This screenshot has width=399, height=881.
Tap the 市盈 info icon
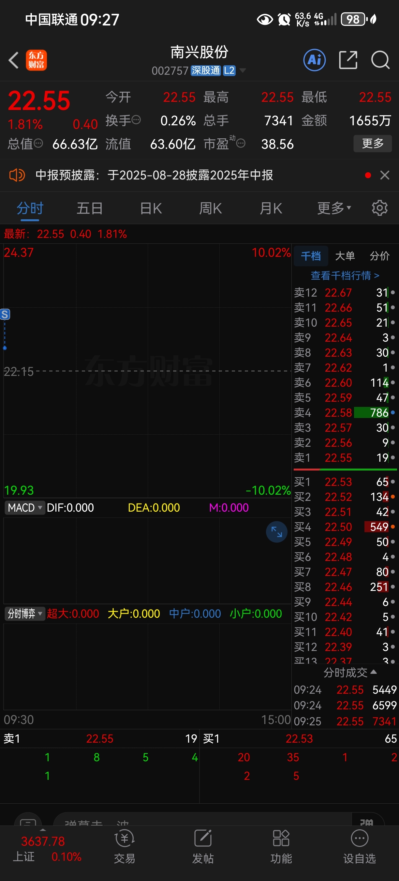tap(241, 143)
